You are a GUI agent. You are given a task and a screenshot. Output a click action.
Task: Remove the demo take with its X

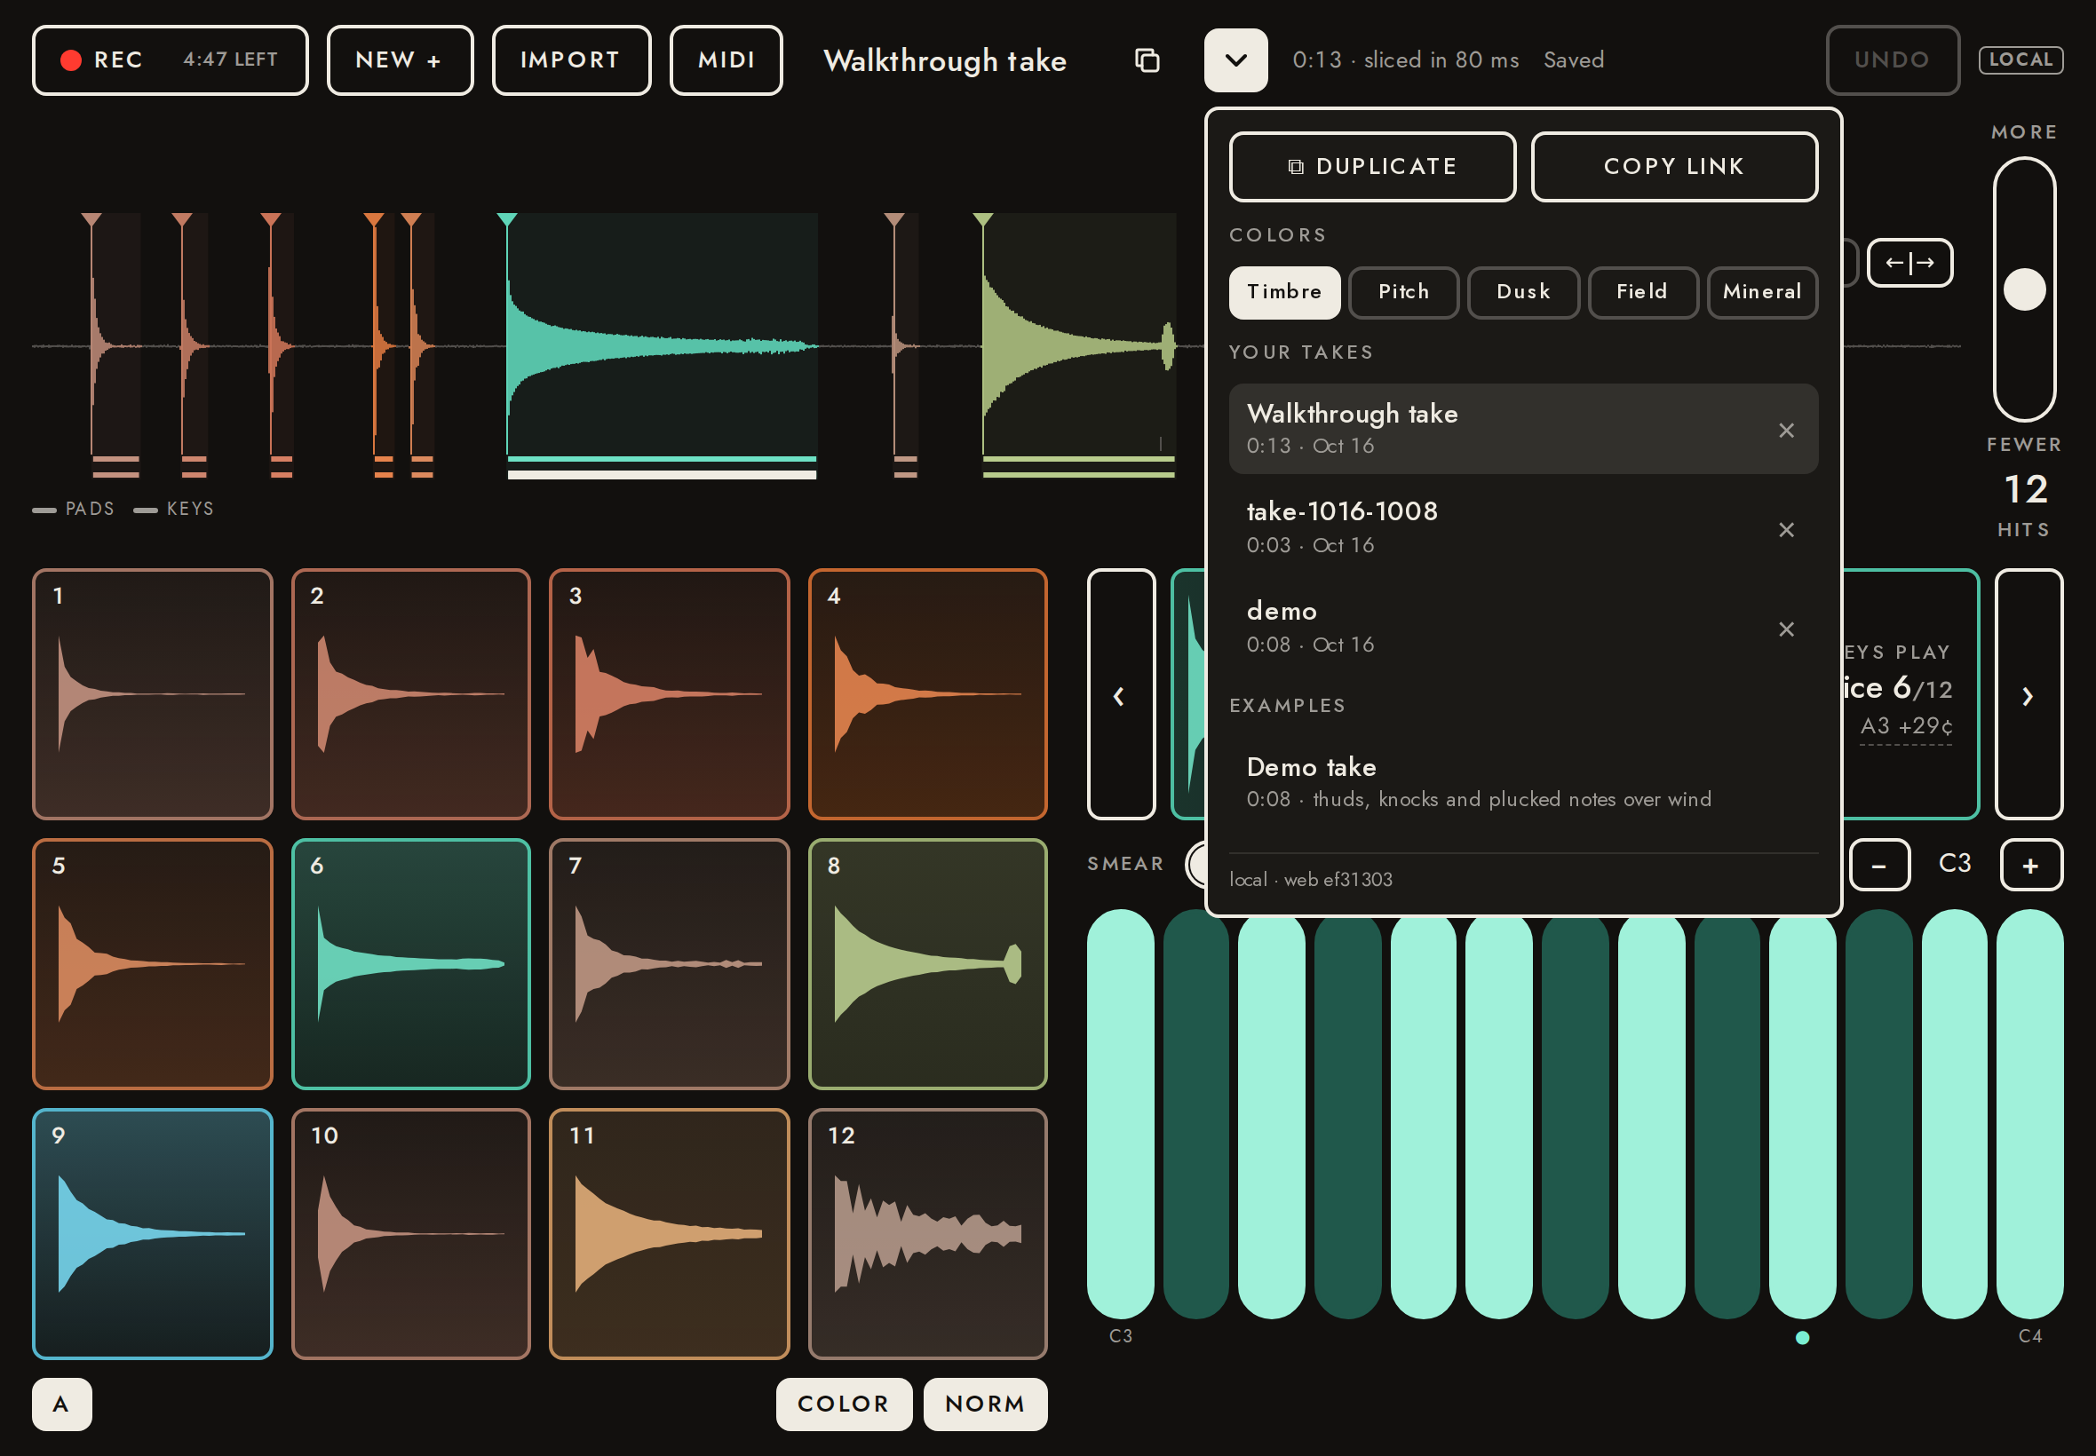1786,629
